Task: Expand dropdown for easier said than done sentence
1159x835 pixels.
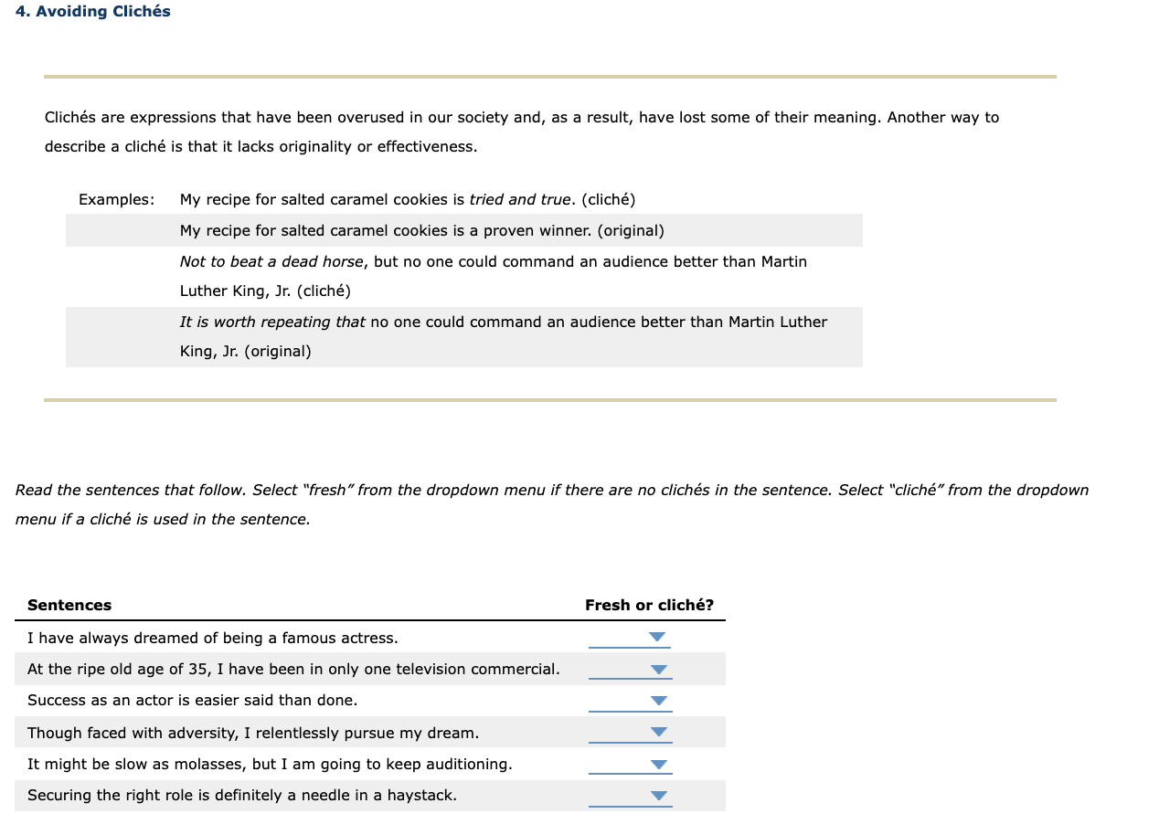Action: tap(656, 700)
